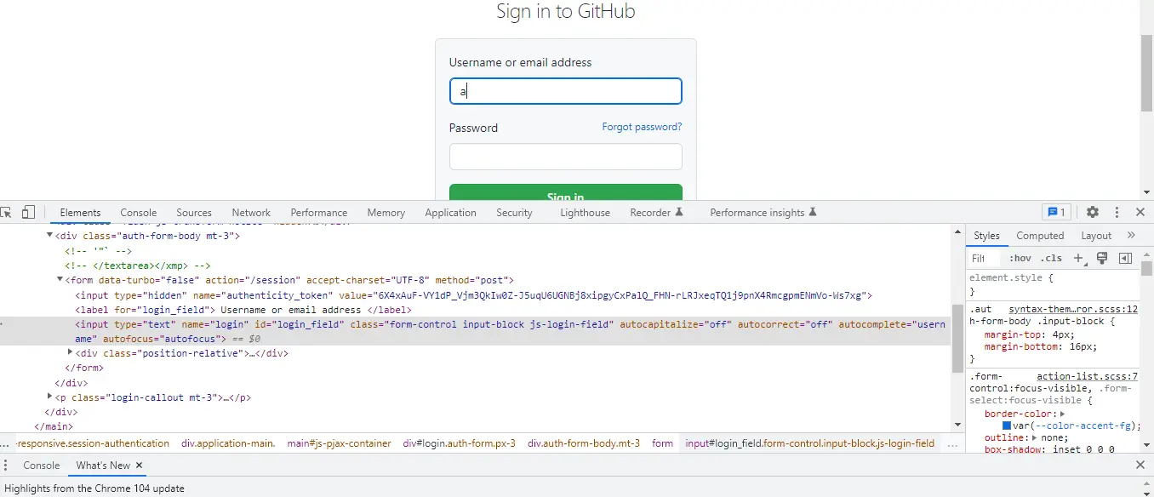Select the Styles sidebar tab

(x=987, y=236)
